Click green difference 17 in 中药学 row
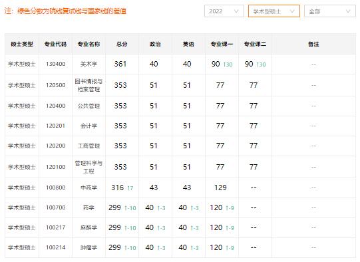This screenshot has height=262, width=360. (x=130, y=188)
